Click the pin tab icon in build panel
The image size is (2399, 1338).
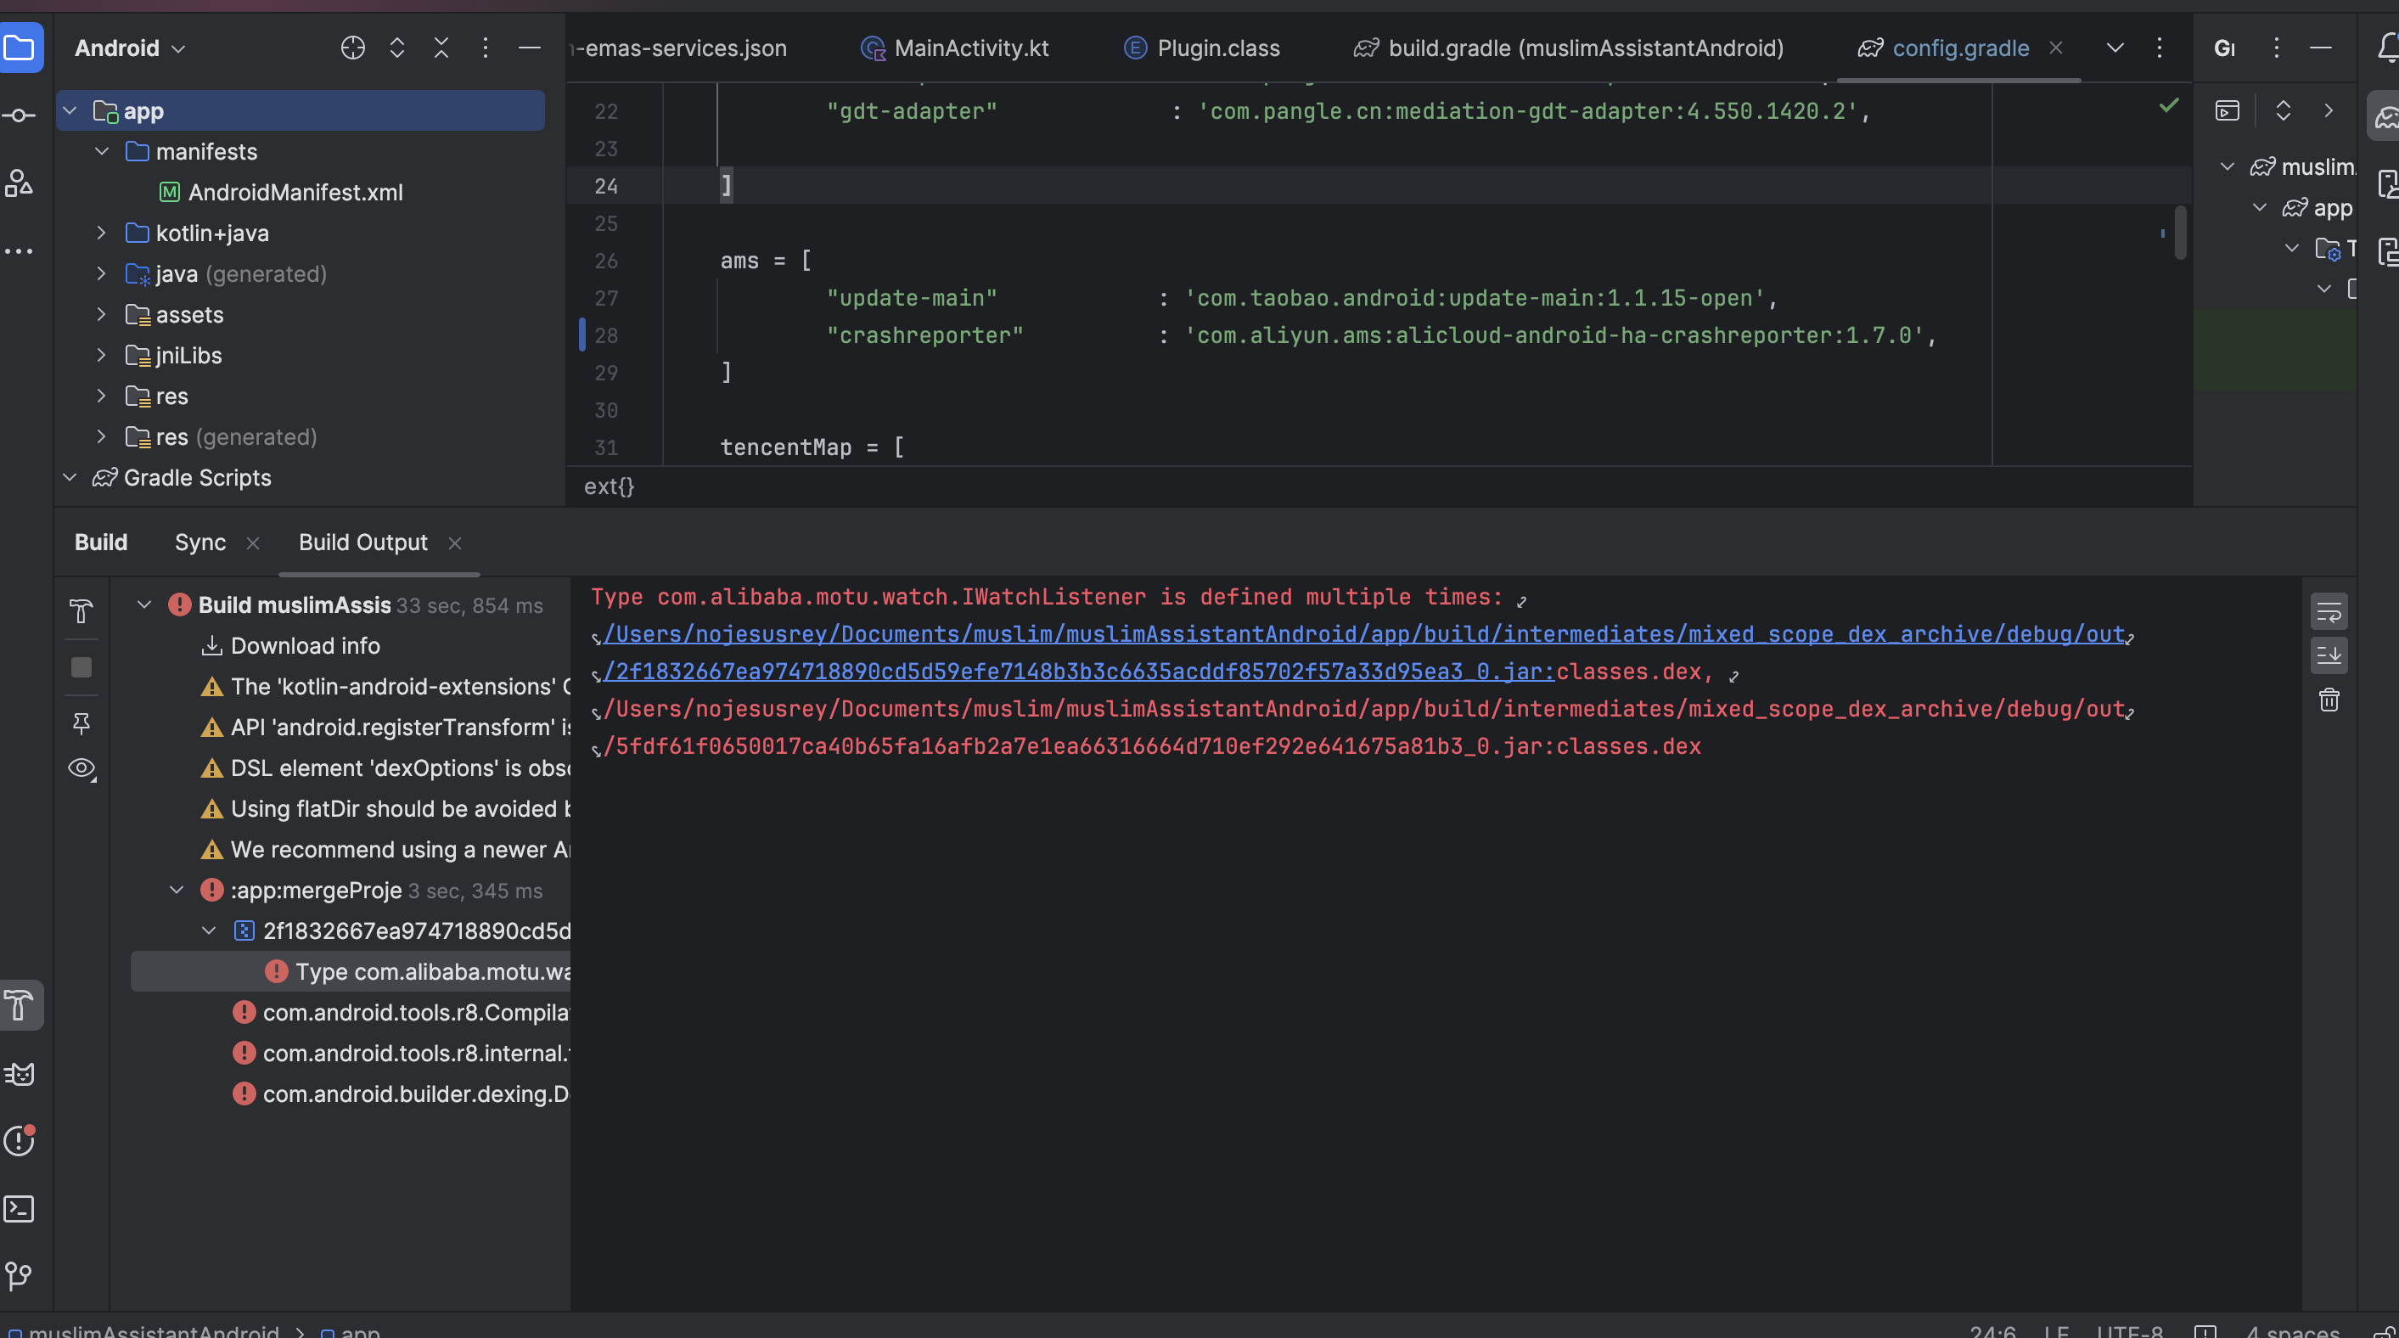point(81,722)
